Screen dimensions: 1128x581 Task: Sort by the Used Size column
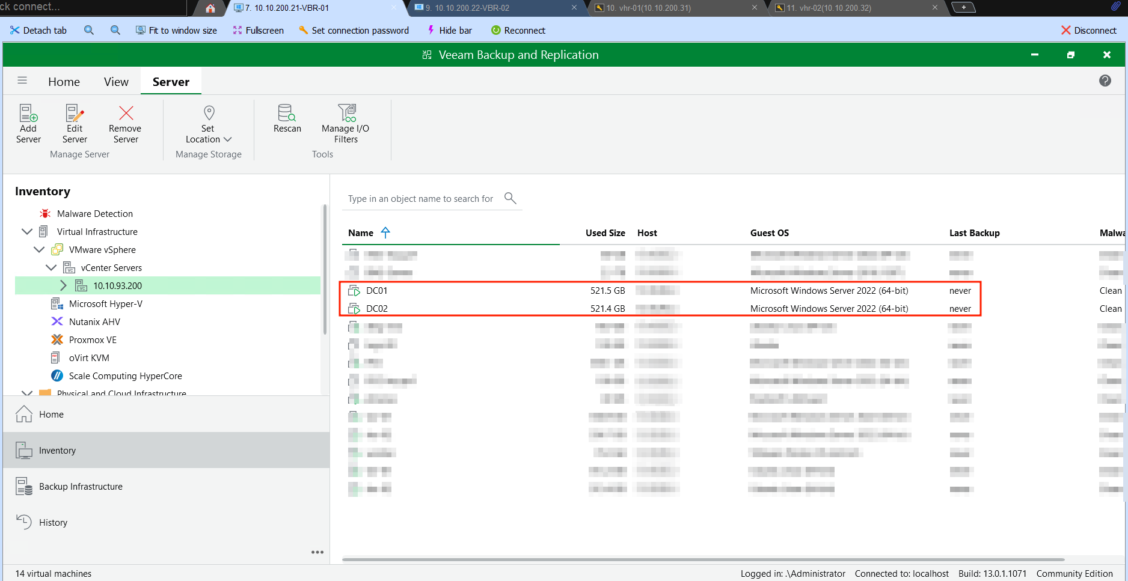tap(605, 233)
